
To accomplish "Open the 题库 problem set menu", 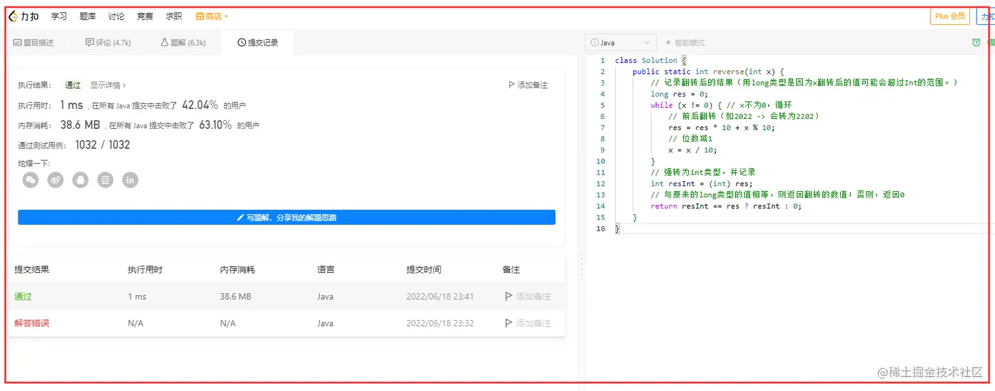I will point(88,16).
